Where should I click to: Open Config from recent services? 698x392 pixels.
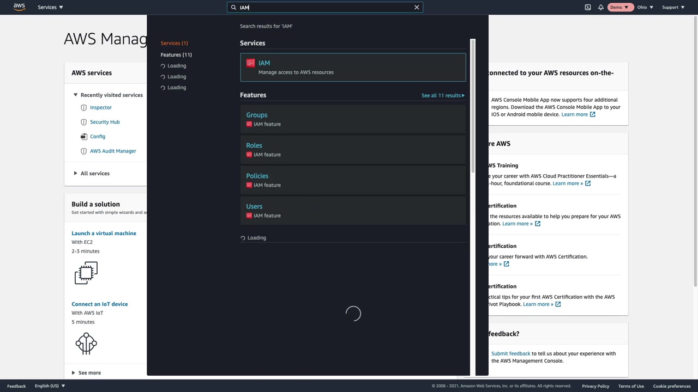point(98,137)
